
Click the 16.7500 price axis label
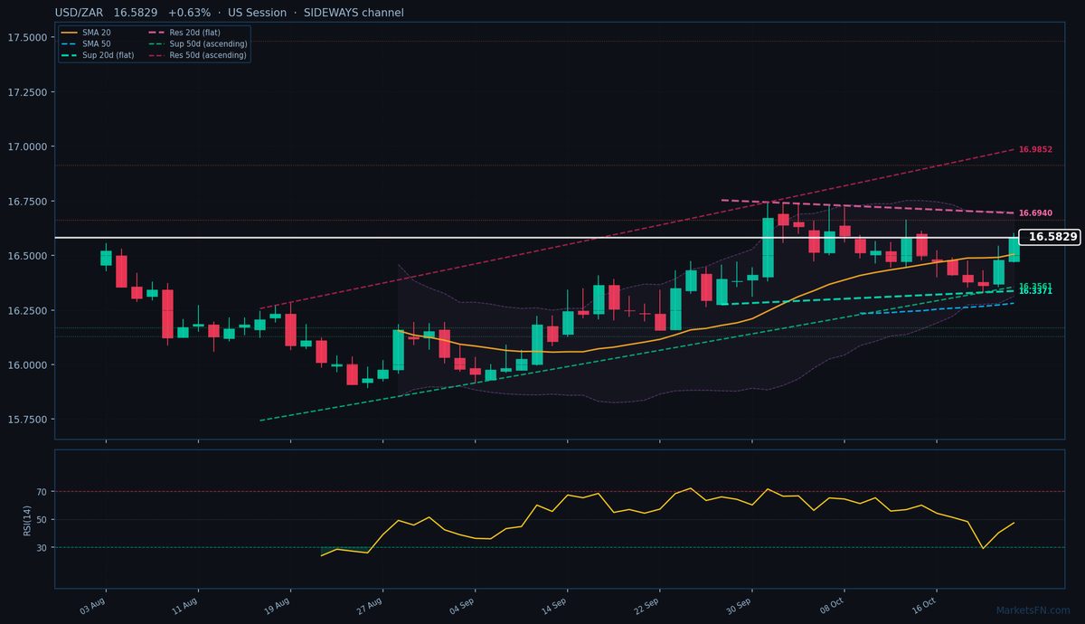pos(27,201)
